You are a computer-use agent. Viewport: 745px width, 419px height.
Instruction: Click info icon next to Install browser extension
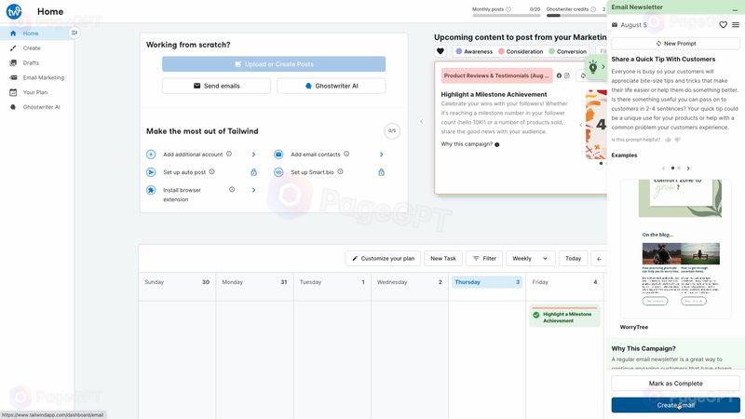click(x=232, y=190)
